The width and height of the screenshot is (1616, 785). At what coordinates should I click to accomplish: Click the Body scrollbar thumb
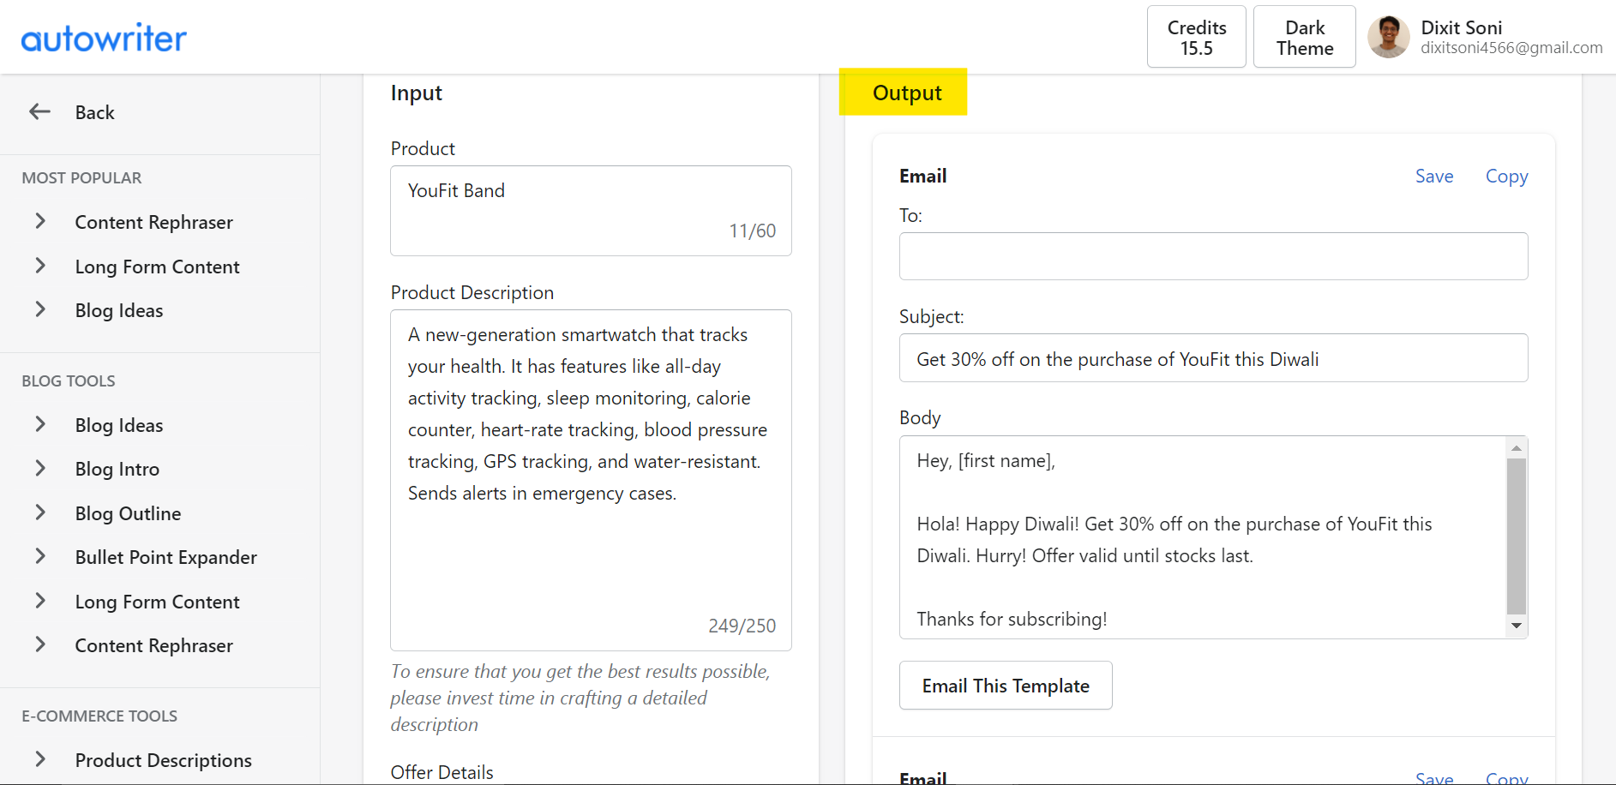[1517, 536]
